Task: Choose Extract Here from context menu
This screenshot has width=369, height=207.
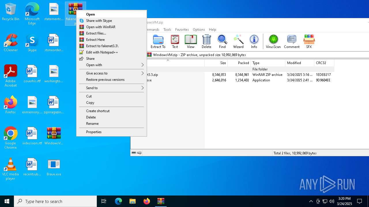Action: coord(112,40)
